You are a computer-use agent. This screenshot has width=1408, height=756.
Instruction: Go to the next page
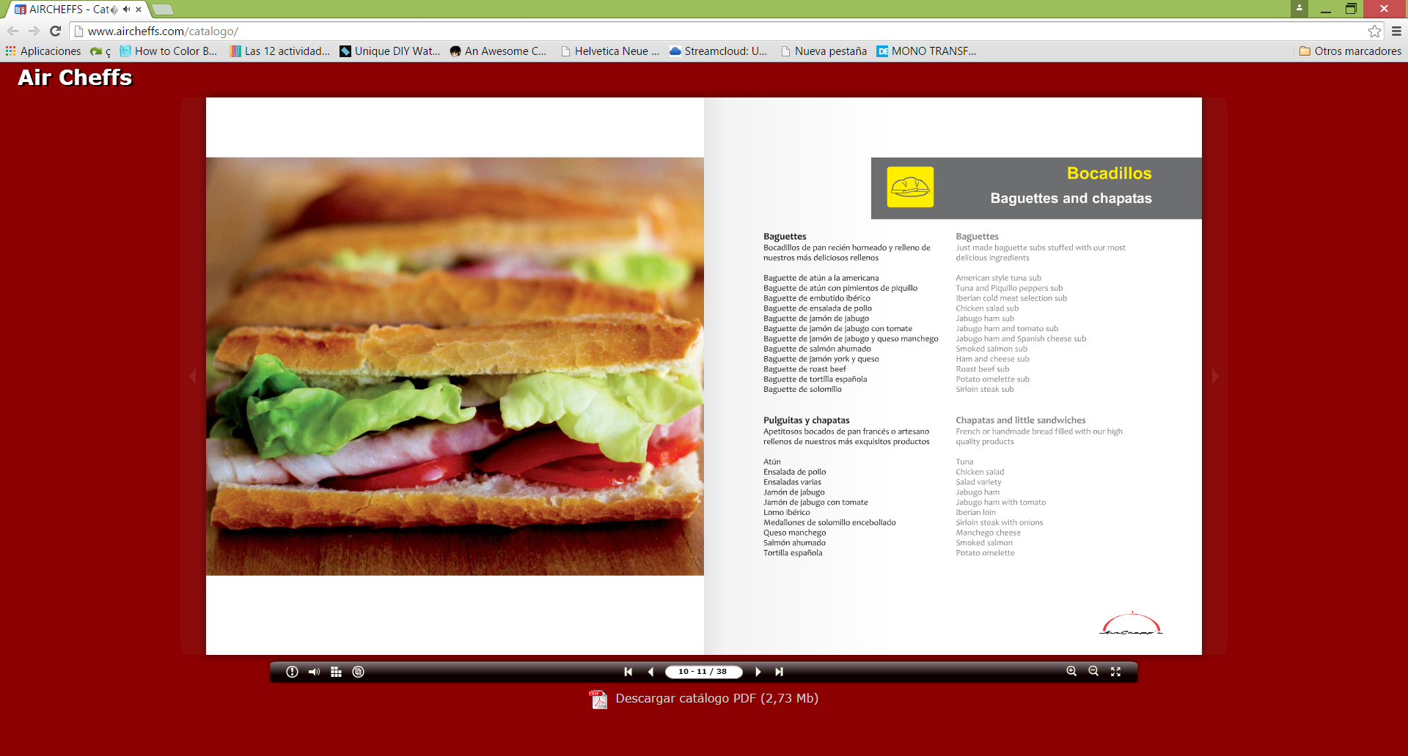[x=758, y=672]
